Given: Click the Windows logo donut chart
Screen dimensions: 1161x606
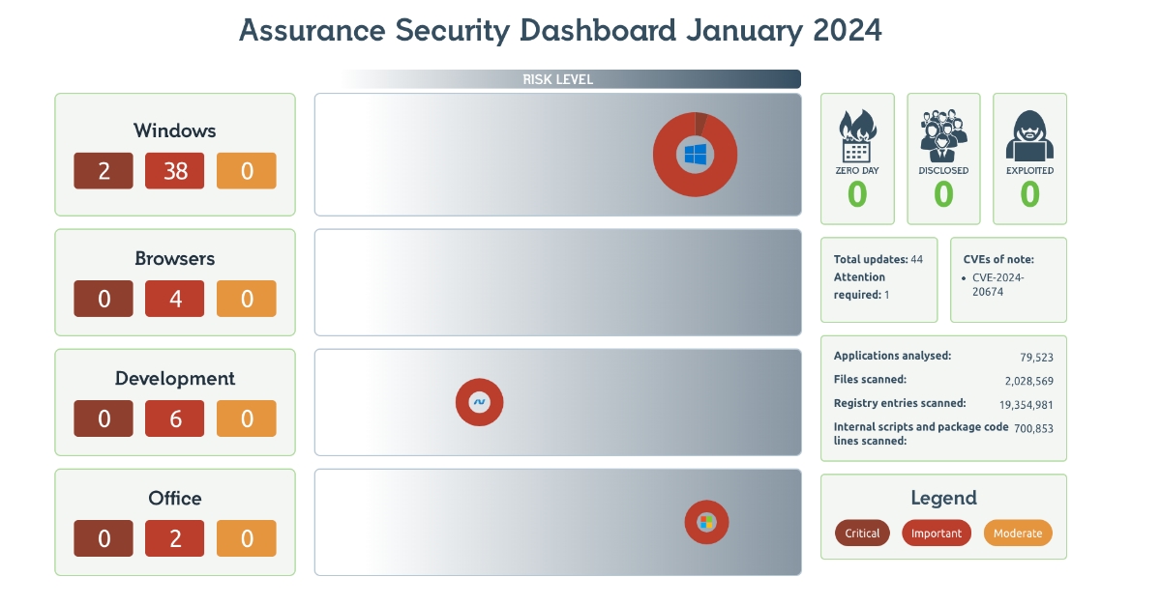Looking at the screenshot, I should pyautogui.click(x=695, y=155).
